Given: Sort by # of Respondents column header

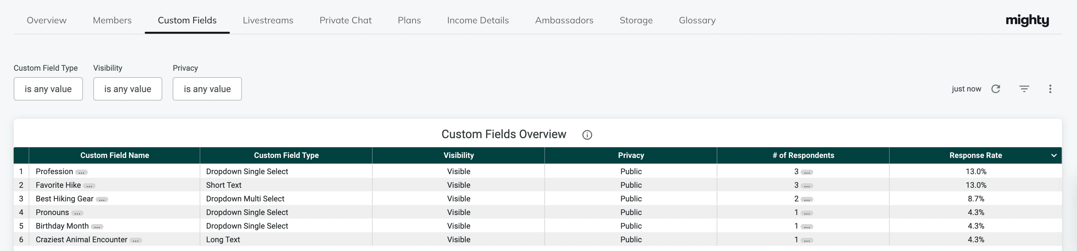Looking at the screenshot, I should [x=803, y=156].
